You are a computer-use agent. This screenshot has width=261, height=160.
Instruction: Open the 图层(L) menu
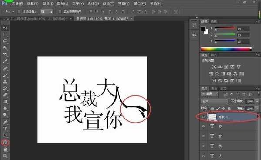(63, 3)
